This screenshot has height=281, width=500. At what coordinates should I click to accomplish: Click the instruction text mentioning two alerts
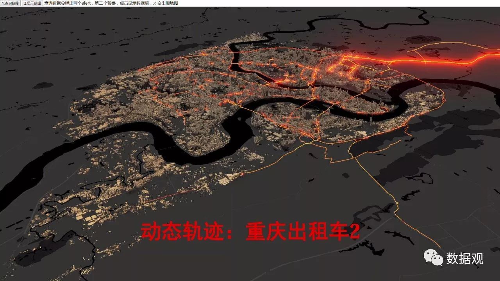[x=111, y=3]
